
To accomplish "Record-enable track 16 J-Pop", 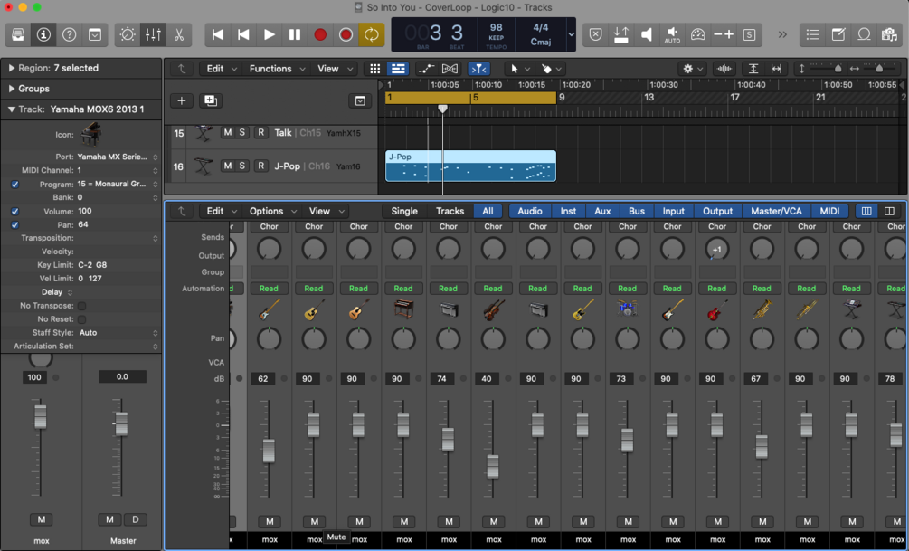I will pyautogui.click(x=260, y=166).
